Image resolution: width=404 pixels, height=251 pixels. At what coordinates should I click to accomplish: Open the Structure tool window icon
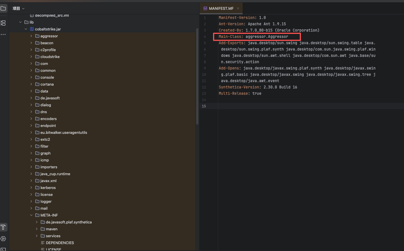(x=3, y=23)
